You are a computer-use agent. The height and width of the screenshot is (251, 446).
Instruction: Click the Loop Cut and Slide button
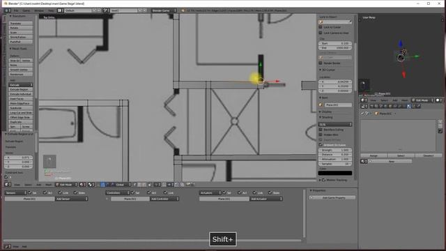coord(20,112)
